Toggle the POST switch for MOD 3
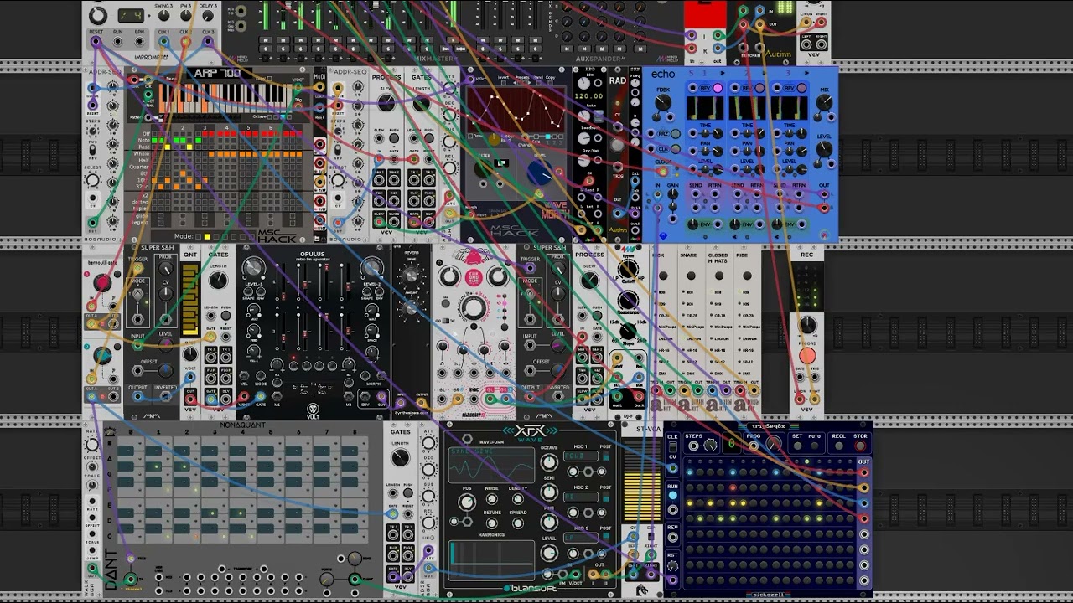Screen dimensions: 1073x603 [x=605, y=539]
